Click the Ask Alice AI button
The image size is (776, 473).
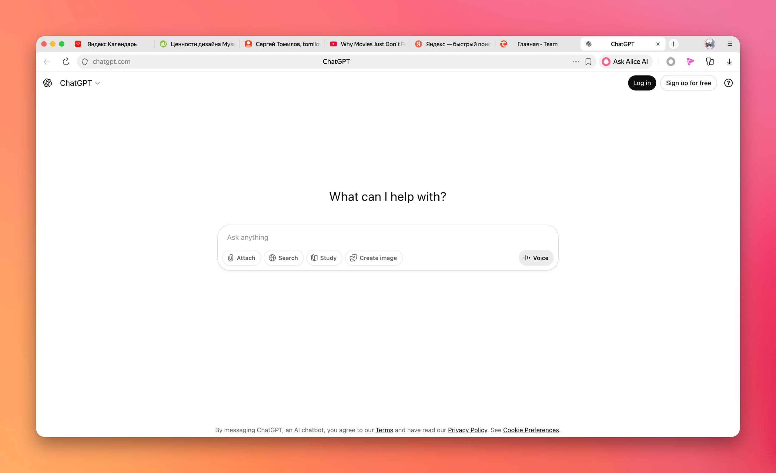[x=625, y=62]
